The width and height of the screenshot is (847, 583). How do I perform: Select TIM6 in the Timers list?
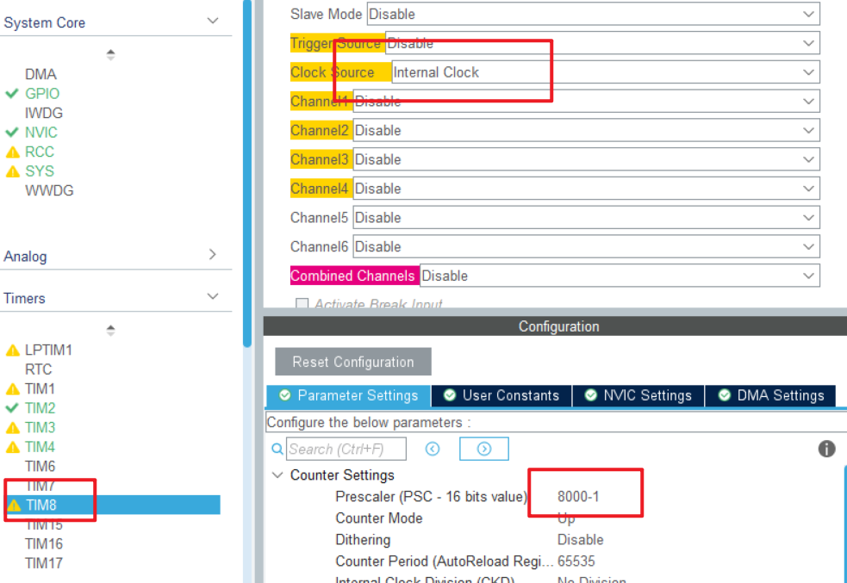click(x=40, y=467)
